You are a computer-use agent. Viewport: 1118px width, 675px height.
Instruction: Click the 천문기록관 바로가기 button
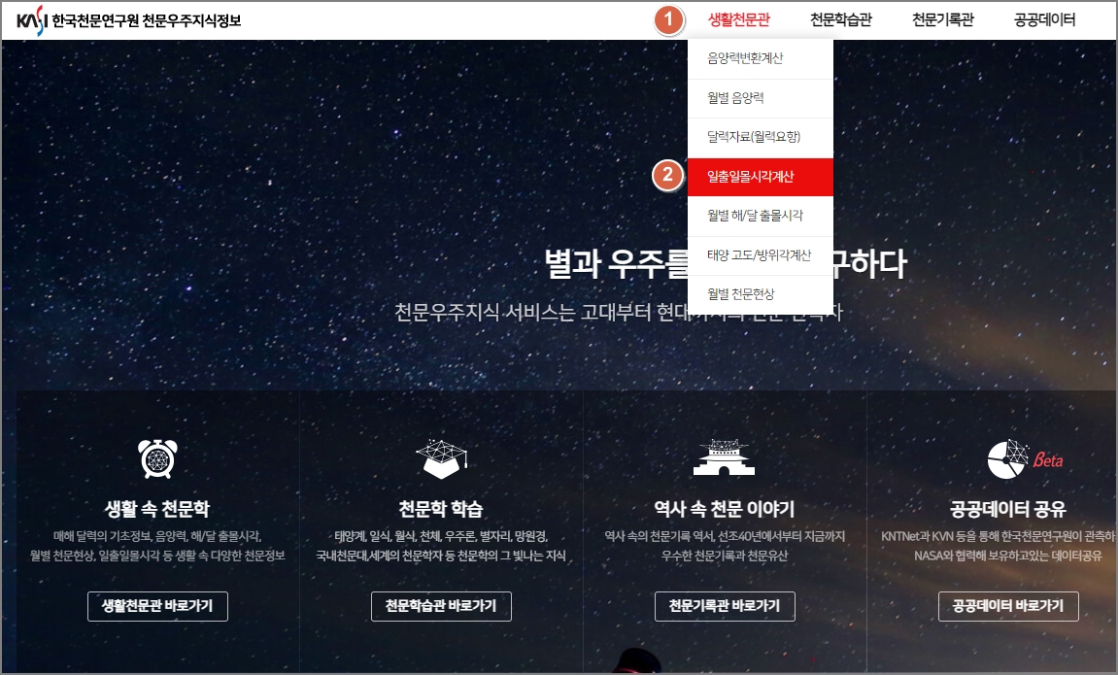coord(725,606)
